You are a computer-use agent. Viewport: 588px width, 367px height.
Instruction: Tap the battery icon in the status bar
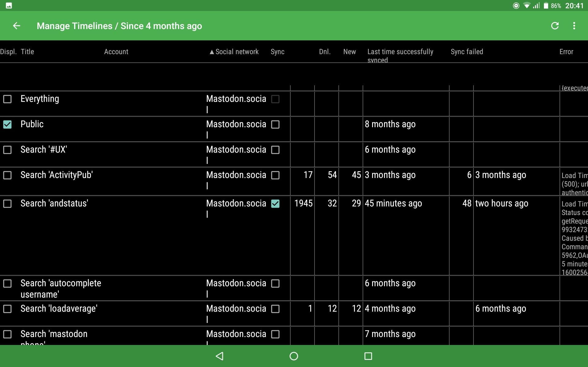click(x=546, y=6)
